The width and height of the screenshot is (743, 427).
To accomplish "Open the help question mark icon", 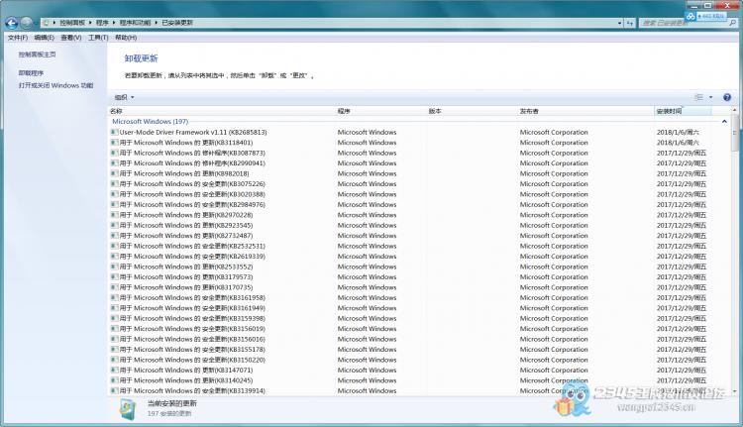I will pyautogui.click(x=727, y=97).
